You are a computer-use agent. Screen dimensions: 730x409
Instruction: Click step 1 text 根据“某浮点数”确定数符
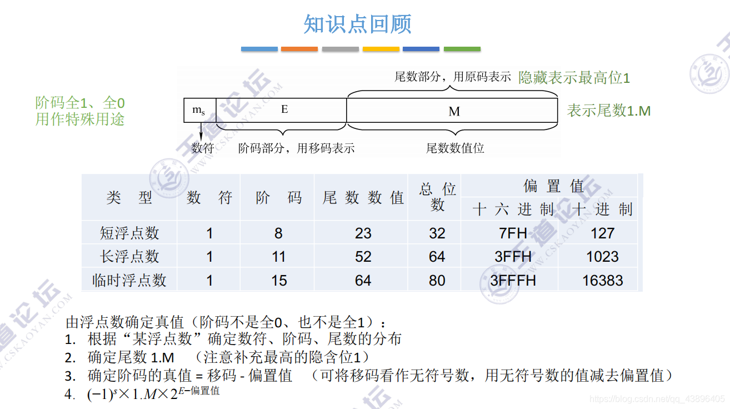pos(244,339)
